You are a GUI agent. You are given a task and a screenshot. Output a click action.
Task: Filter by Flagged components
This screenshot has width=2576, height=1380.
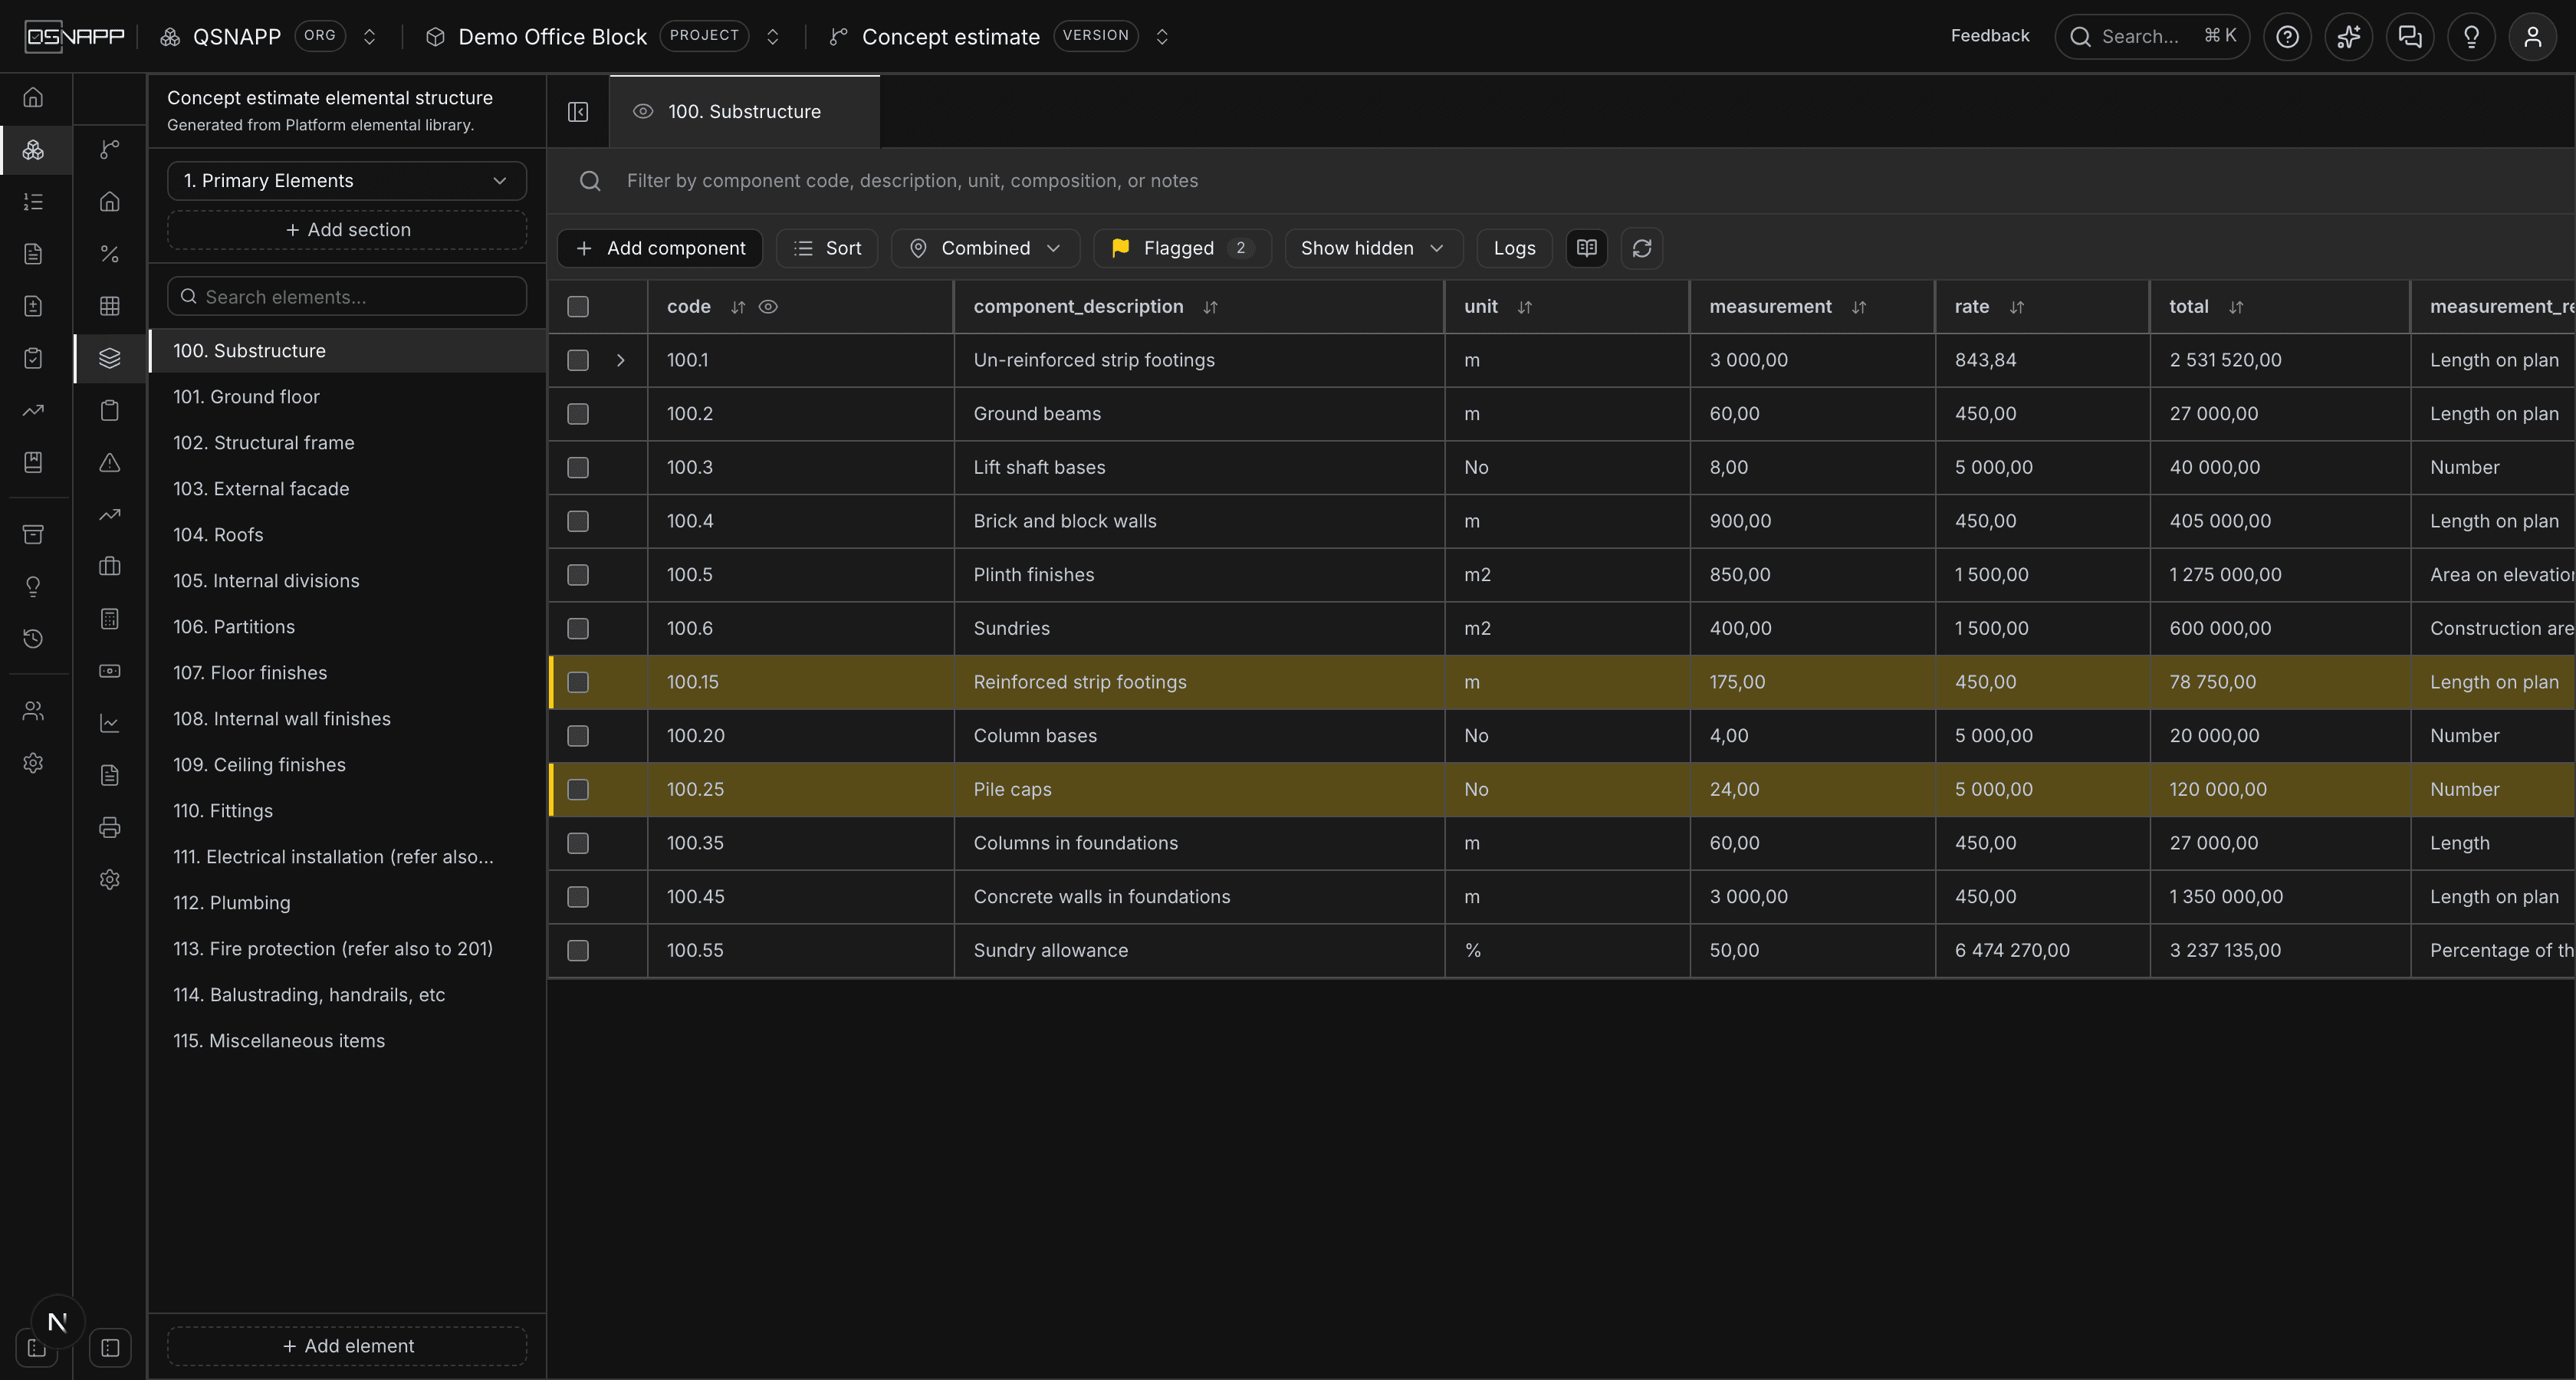[x=1182, y=248]
